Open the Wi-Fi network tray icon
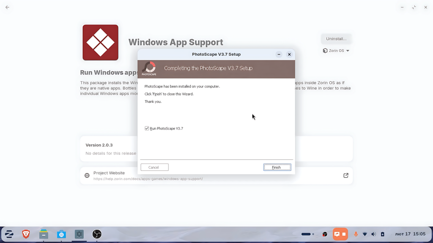The width and height of the screenshot is (433, 243). click(x=365, y=234)
